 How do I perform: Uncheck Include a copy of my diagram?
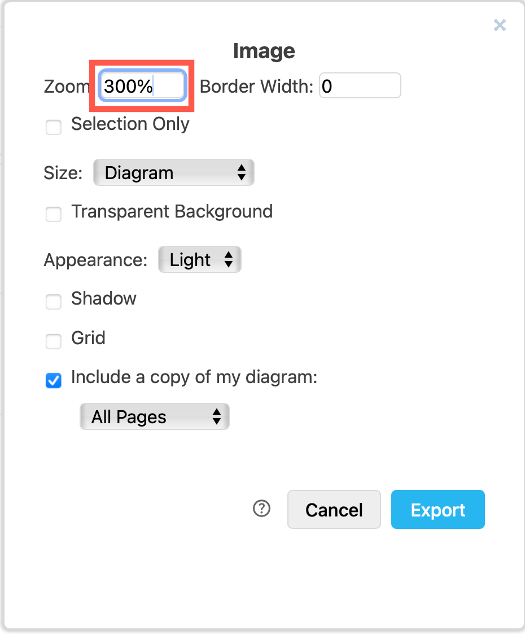pyautogui.click(x=53, y=381)
